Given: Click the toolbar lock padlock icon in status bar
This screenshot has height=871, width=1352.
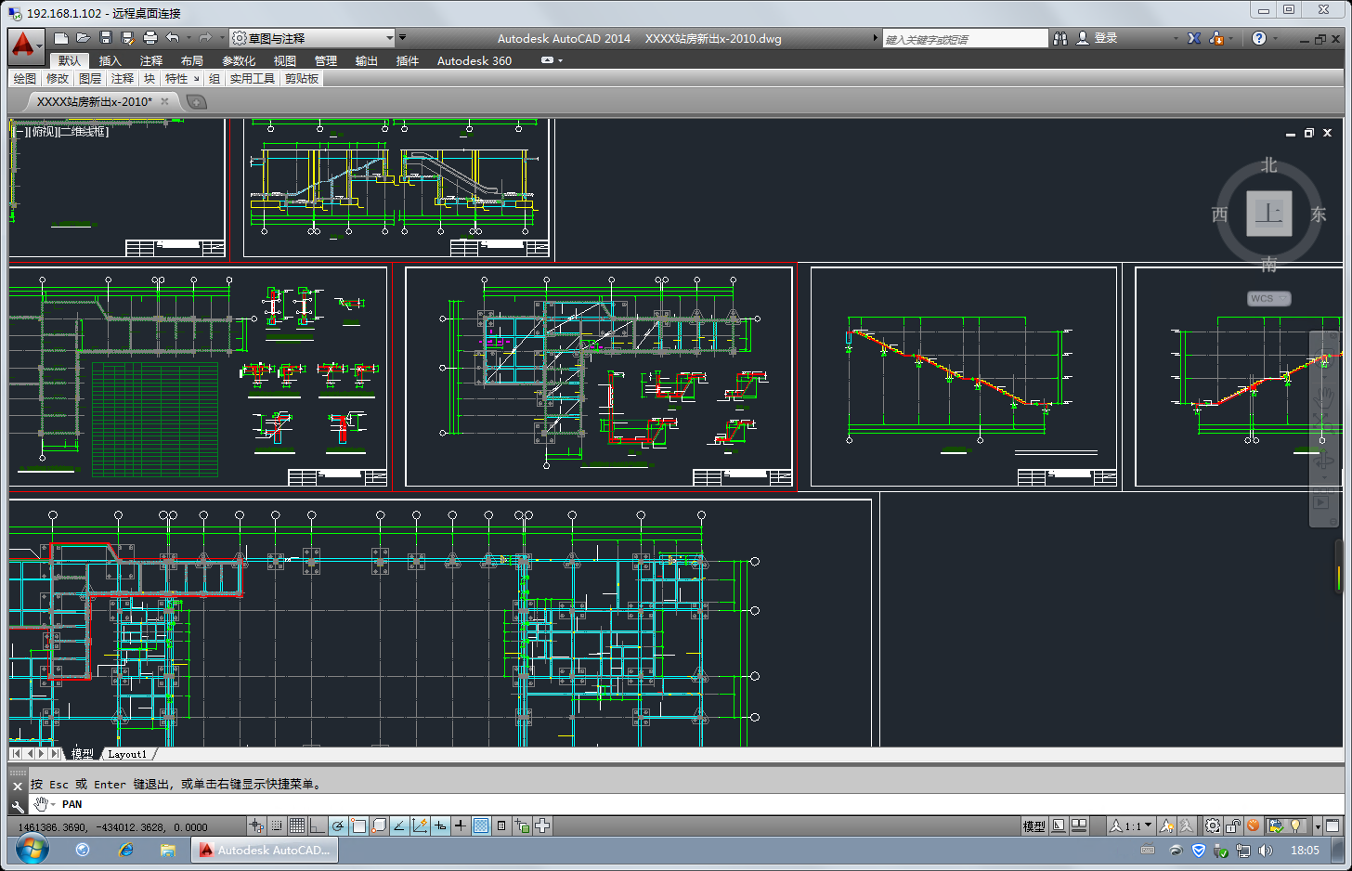Looking at the screenshot, I should [x=1233, y=825].
